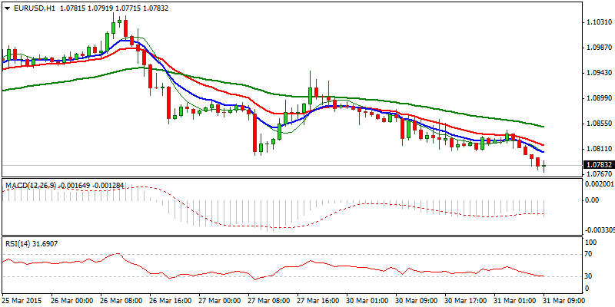615x307 pixels.
Task: Click the RSI 30 level label
Action: click(x=590, y=276)
